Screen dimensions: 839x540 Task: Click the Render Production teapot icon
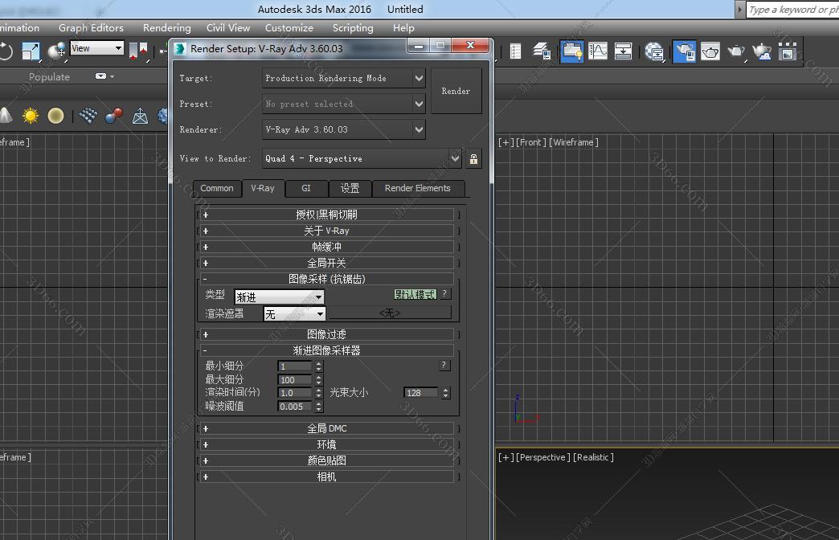pyautogui.click(x=737, y=51)
